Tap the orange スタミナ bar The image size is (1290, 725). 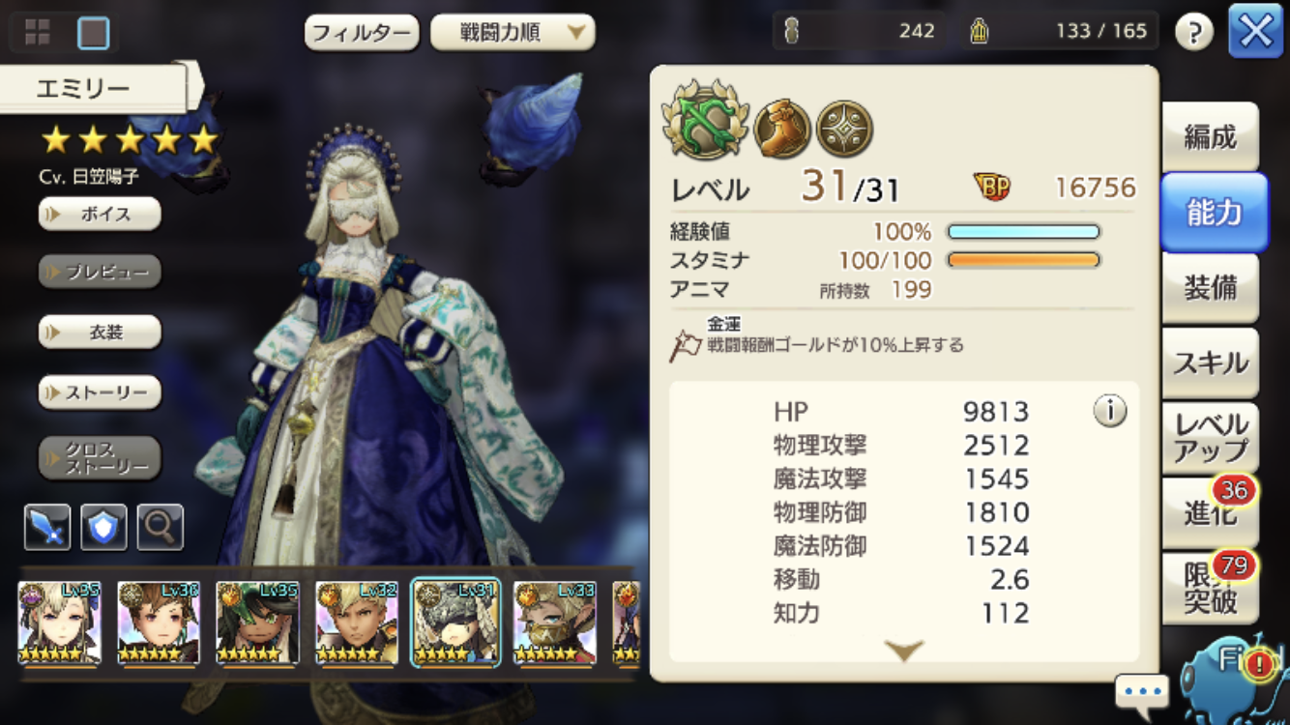pos(1024,260)
